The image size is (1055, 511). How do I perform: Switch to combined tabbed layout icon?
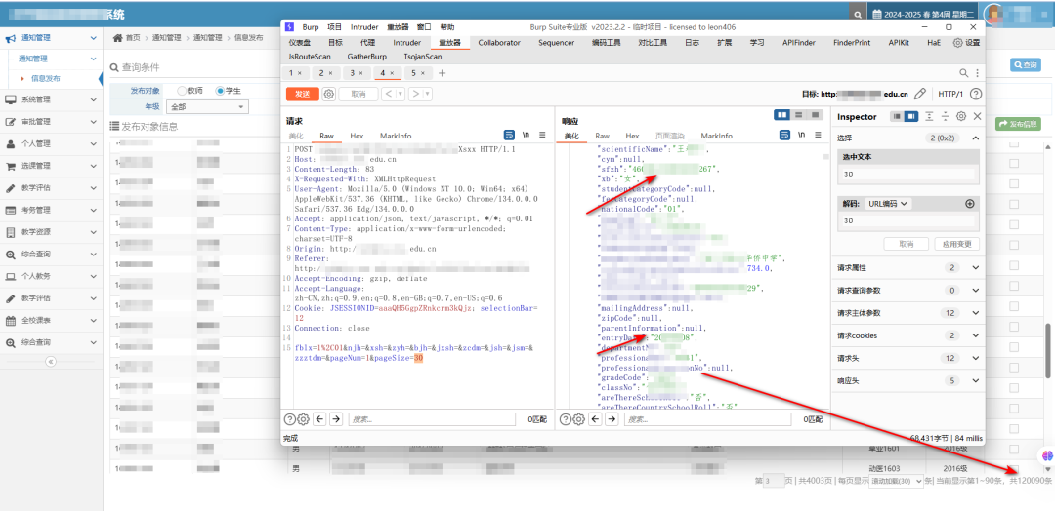click(x=816, y=115)
